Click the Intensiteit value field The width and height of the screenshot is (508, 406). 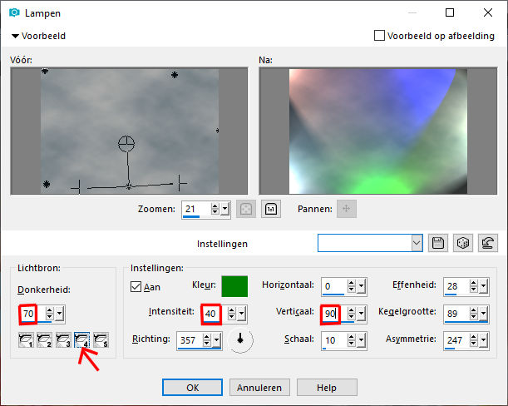pos(215,314)
